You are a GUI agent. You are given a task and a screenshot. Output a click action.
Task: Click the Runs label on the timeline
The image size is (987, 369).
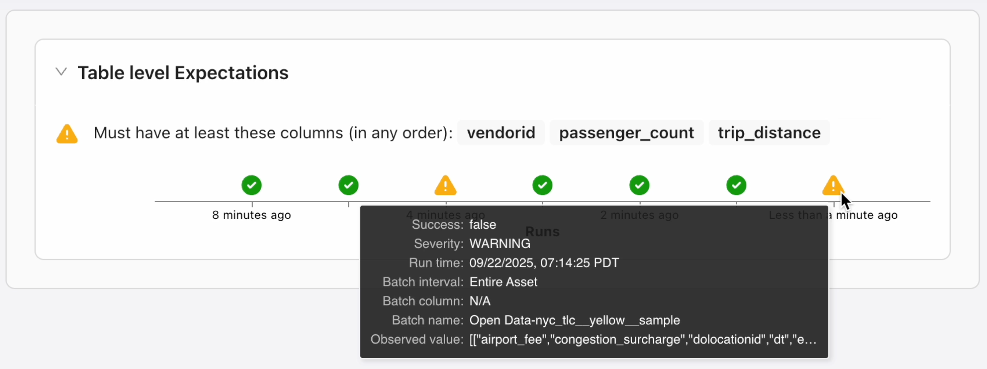pos(542,231)
